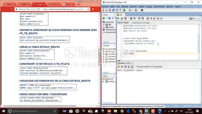This screenshot has width=202, height=114.
Task: Click New file icon in SQL Developer toolbar
Action: [x=103, y=10]
